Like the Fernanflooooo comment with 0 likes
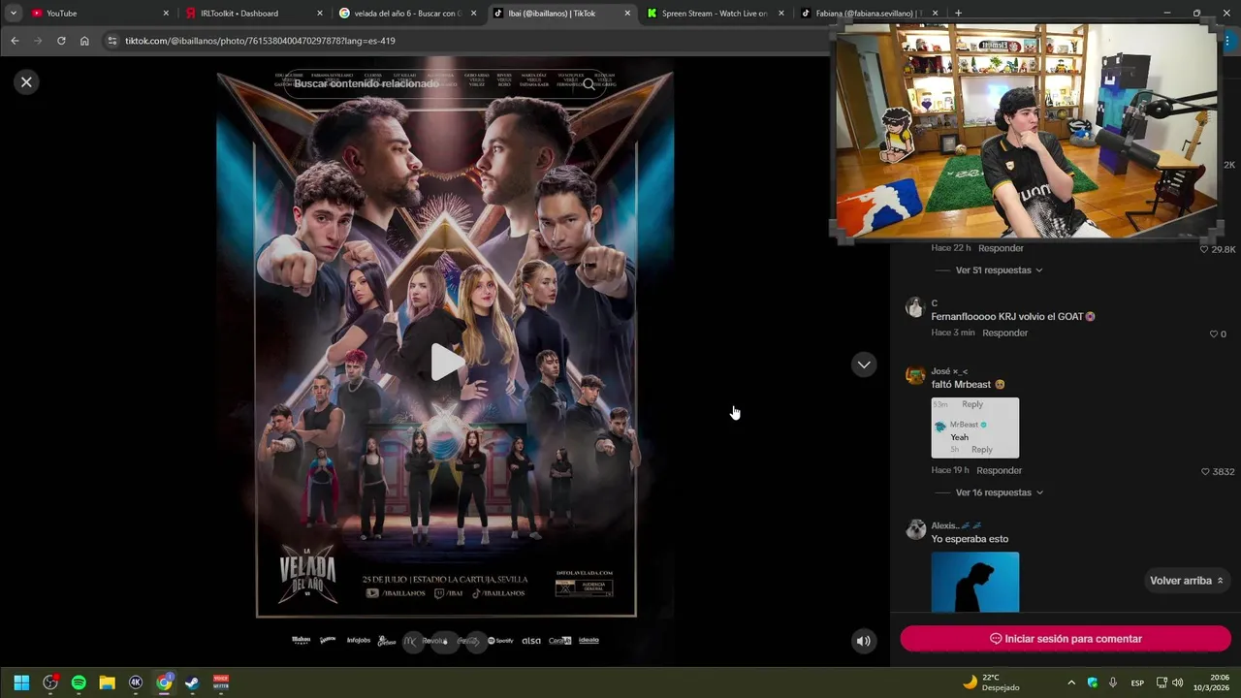 point(1213,333)
